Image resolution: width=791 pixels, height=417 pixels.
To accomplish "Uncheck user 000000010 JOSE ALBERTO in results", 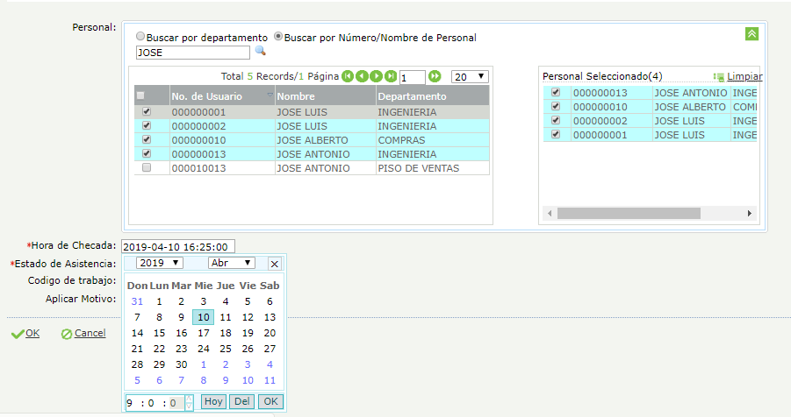I will point(147,139).
